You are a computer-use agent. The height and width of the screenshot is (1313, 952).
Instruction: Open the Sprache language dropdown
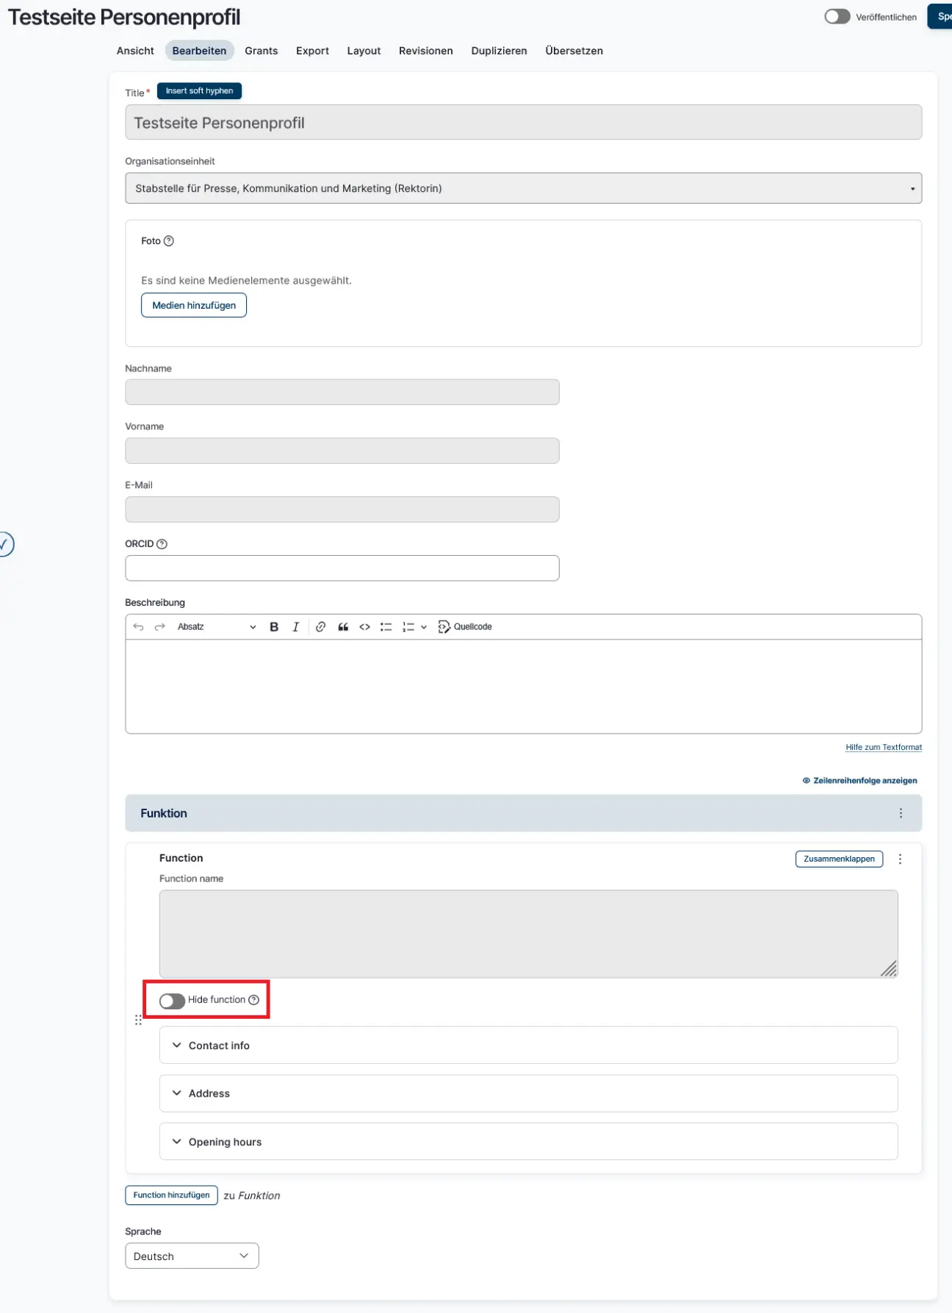[192, 1256]
